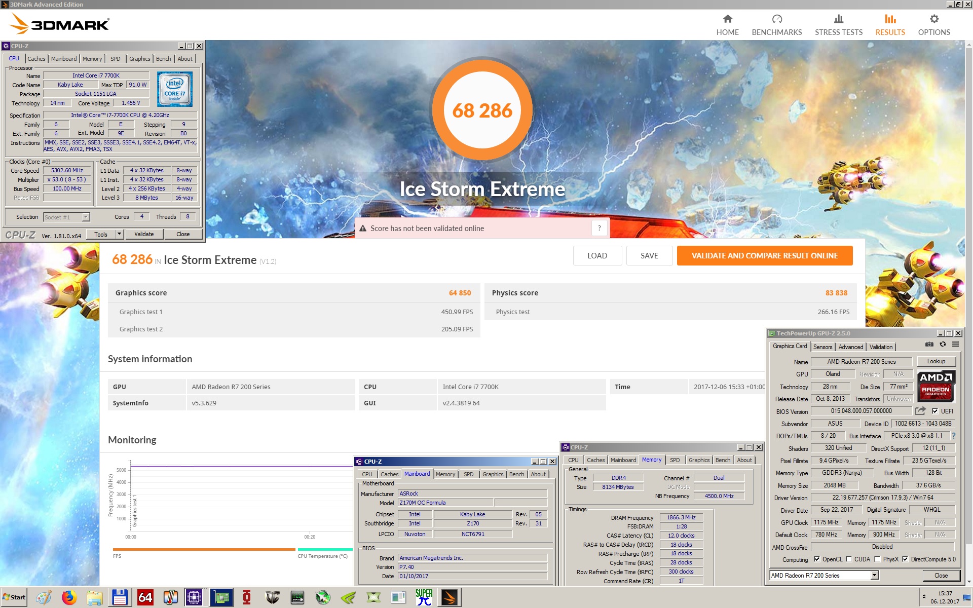The height and width of the screenshot is (608, 973).
Task: Click Validate and Compare Result Online
Action: [764, 256]
